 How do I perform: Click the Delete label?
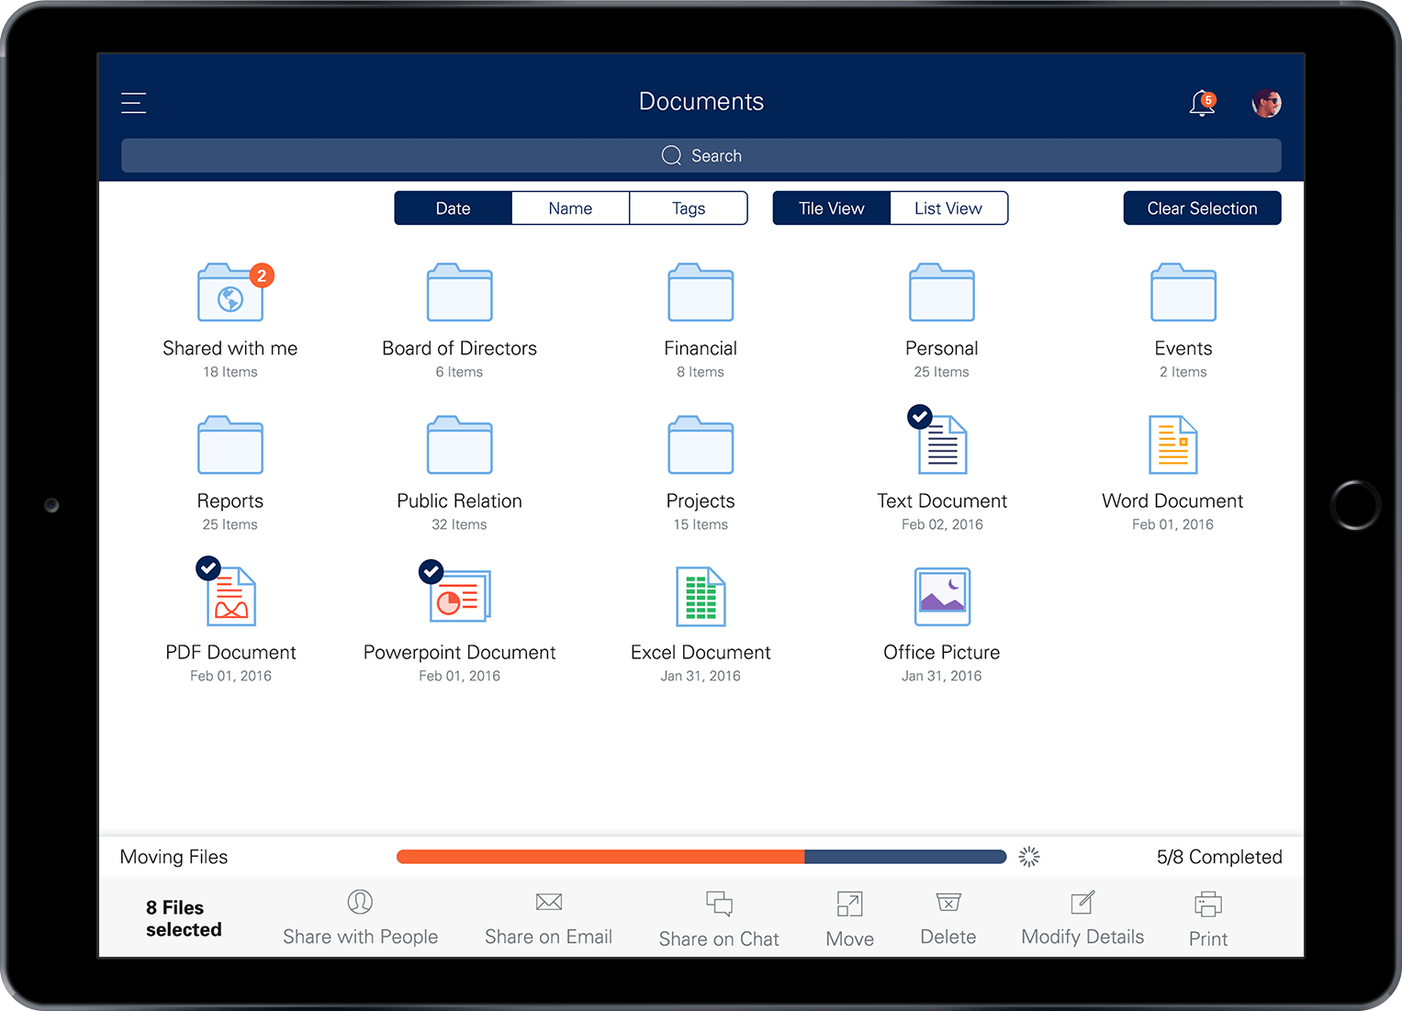[x=948, y=937]
